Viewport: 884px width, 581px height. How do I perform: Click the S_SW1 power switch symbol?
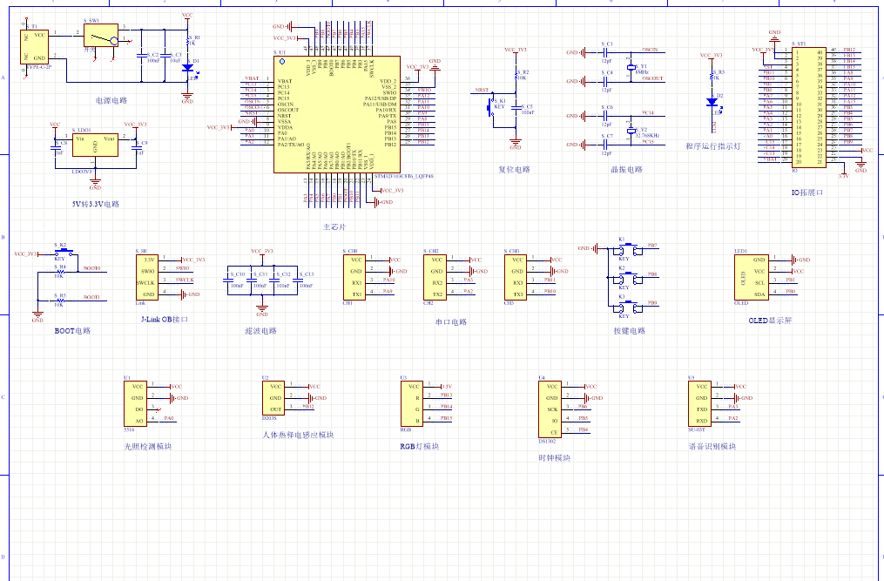pyautogui.click(x=100, y=37)
